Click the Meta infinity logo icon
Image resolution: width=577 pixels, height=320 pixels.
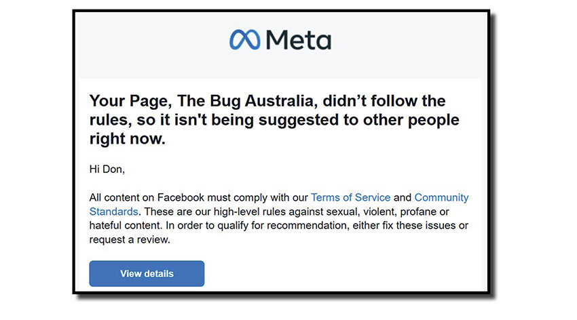point(244,40)
